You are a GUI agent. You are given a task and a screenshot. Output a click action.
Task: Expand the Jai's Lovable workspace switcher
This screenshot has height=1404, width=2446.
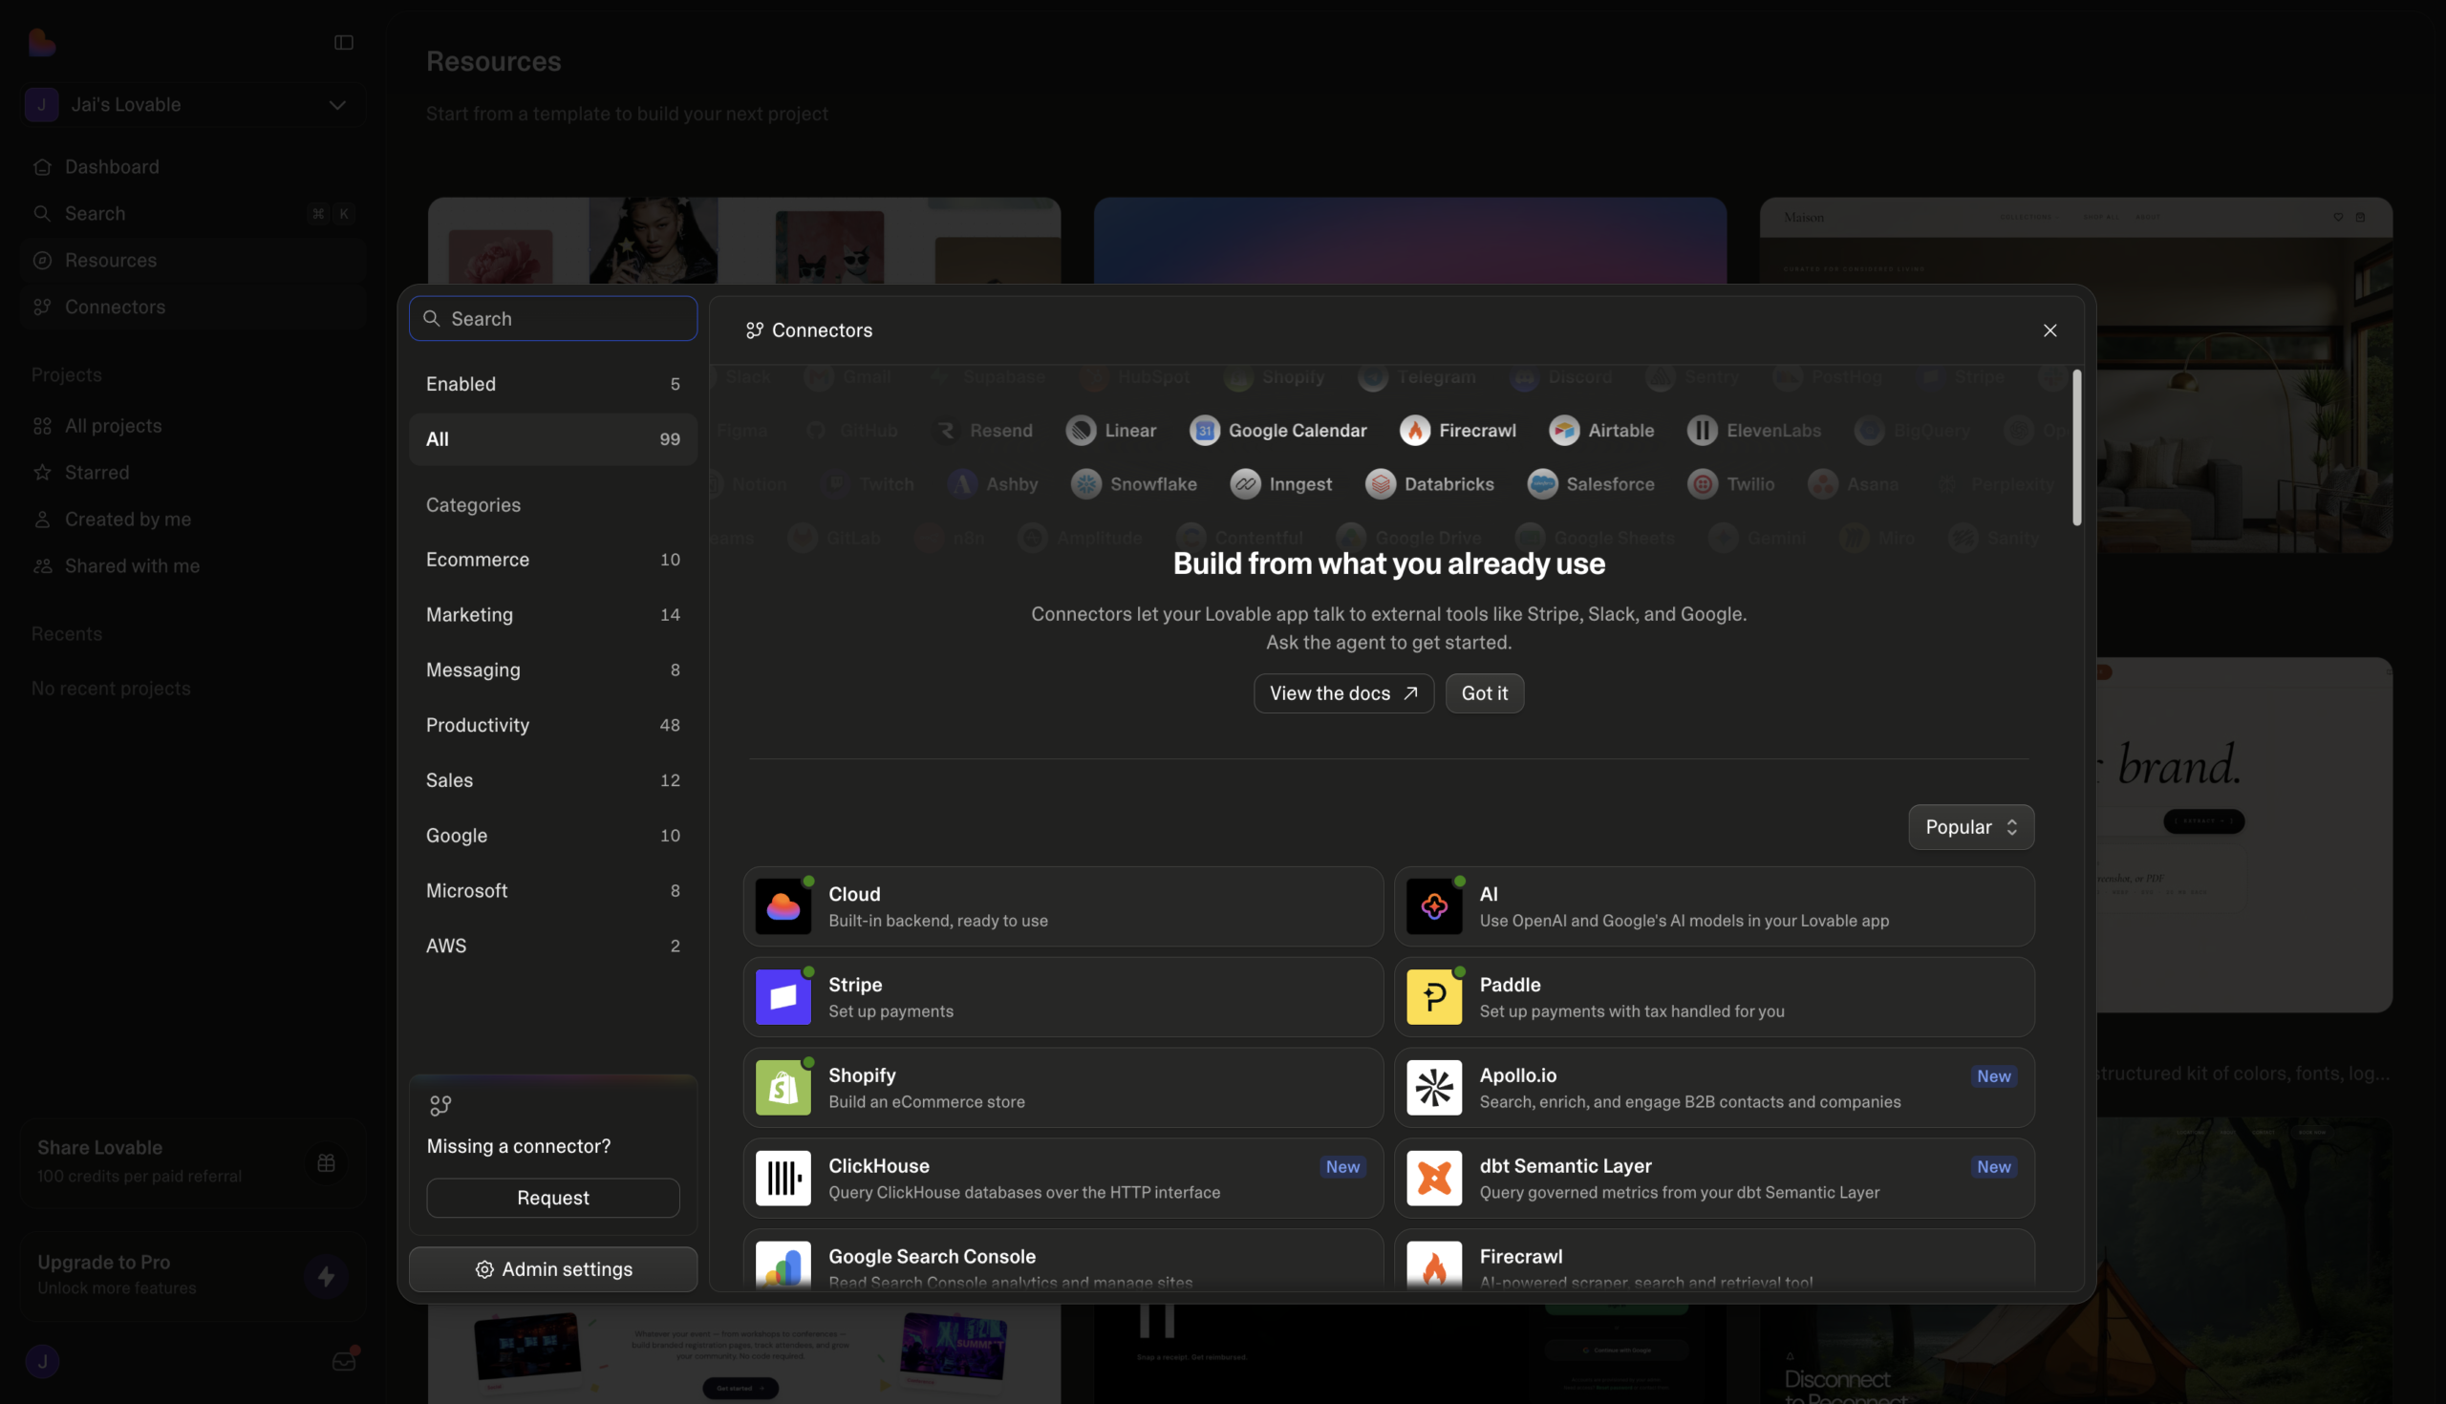tap(194, 104)
